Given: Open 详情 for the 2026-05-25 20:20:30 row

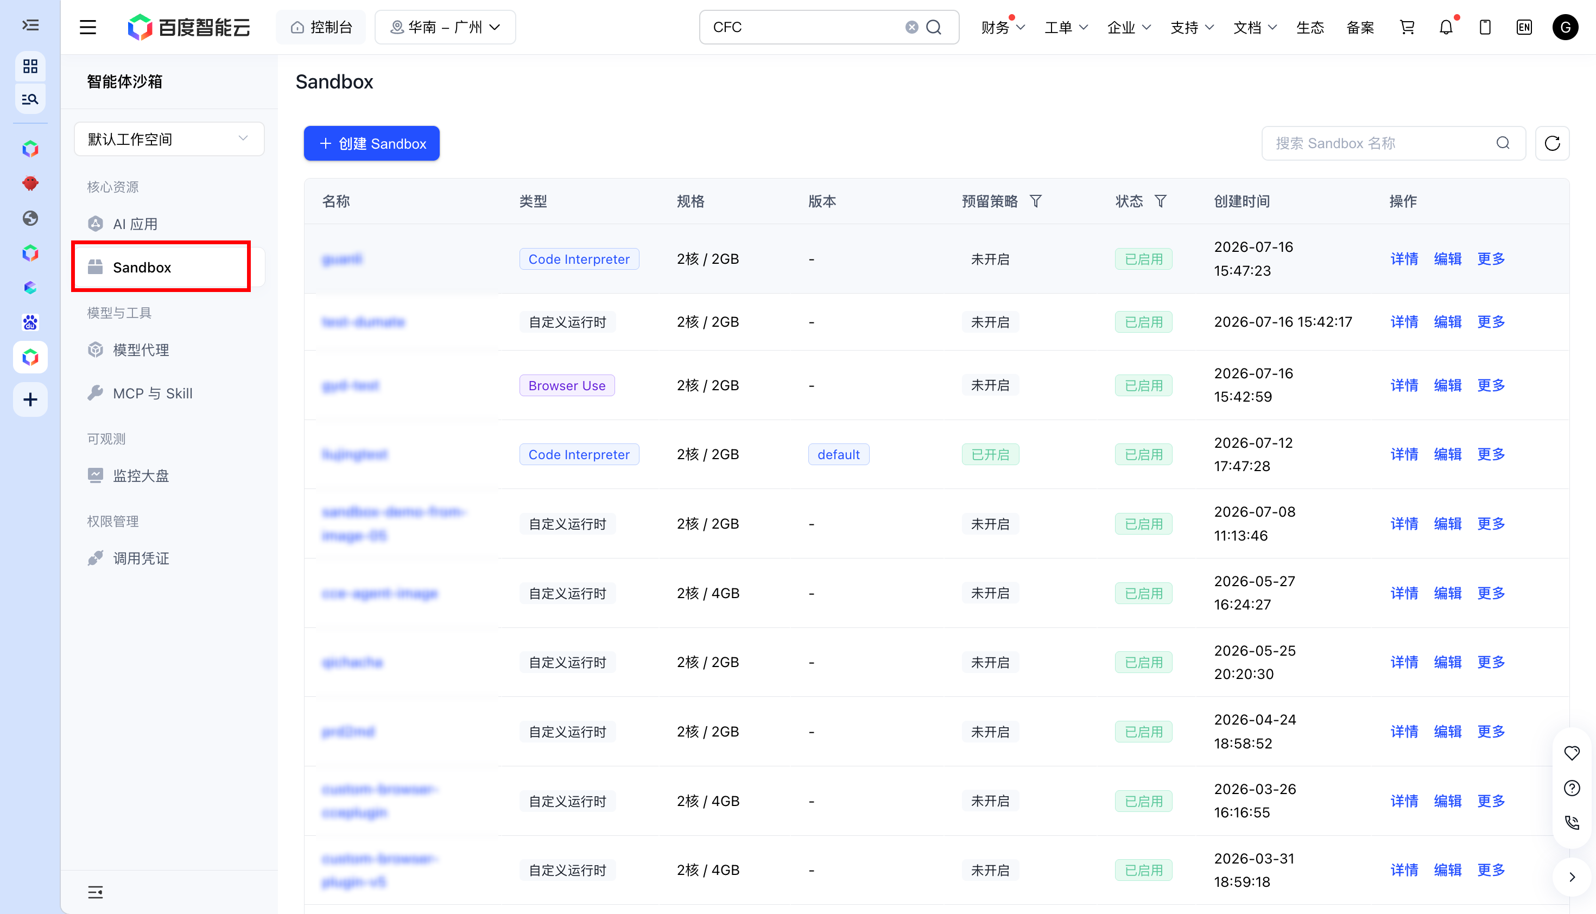Looking at the screenshot, I should click(1404, 662).
